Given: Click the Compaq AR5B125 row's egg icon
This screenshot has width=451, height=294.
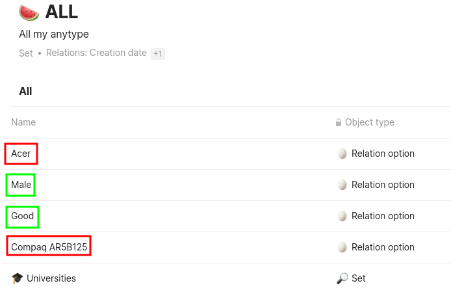Looking at the screenshot, I should pos(342,247).
